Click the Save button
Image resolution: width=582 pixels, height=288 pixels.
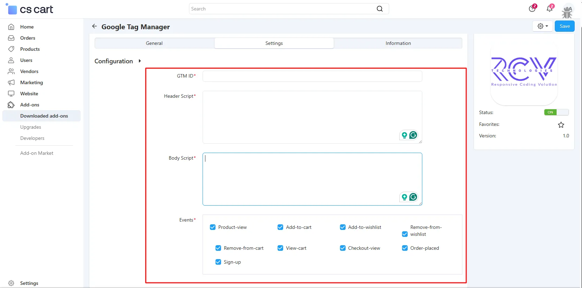pos(564,26)
